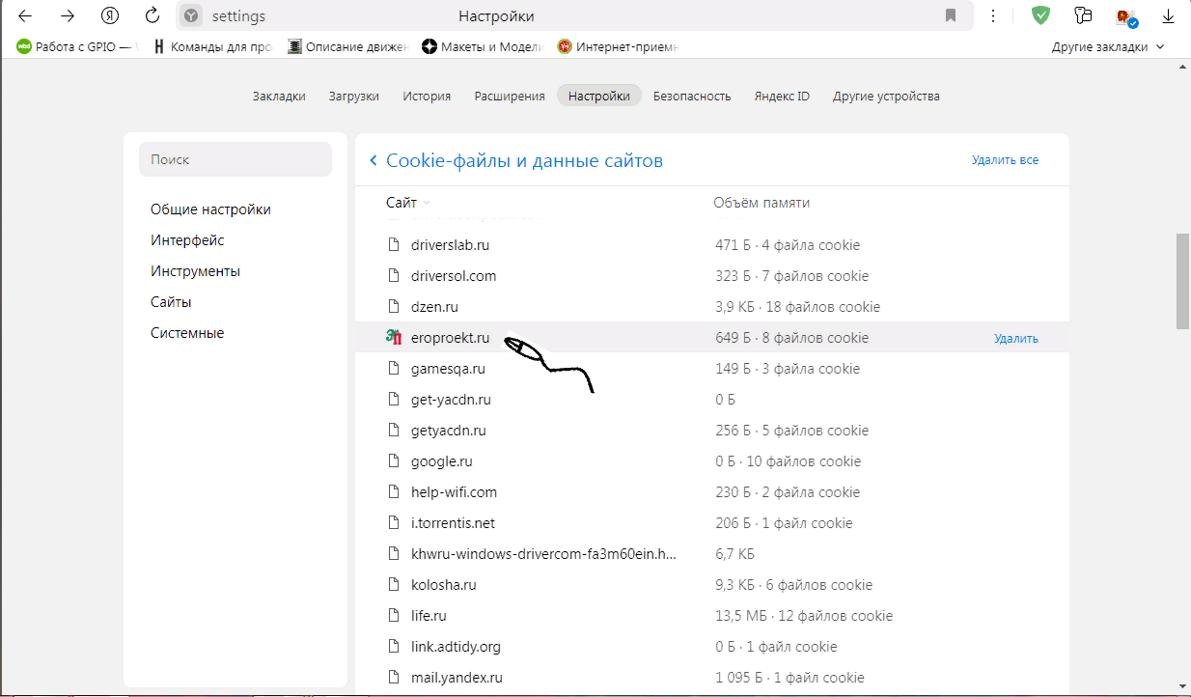Click the Cookie-файлы и данные сайтов heading

point(524,160)
